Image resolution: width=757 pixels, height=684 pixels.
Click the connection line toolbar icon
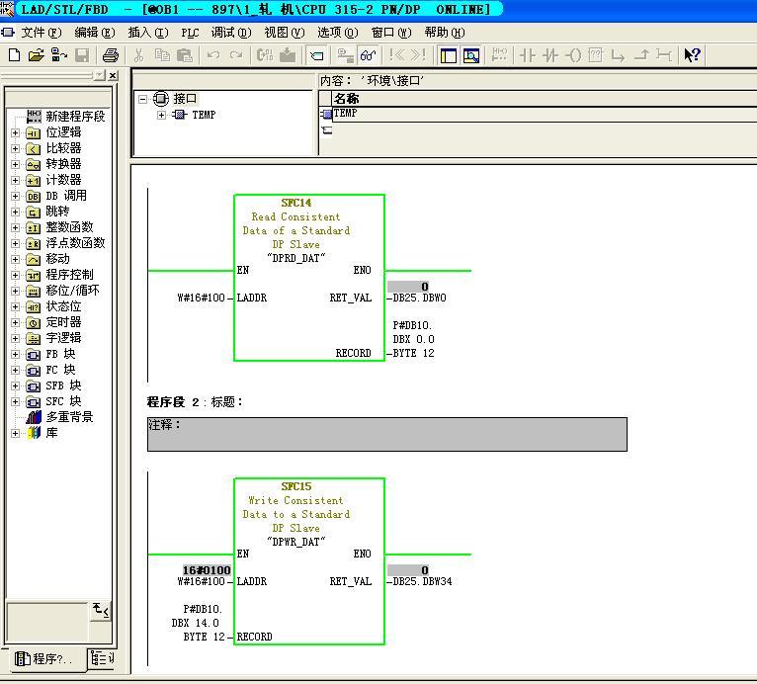click(x=664, y=55)
